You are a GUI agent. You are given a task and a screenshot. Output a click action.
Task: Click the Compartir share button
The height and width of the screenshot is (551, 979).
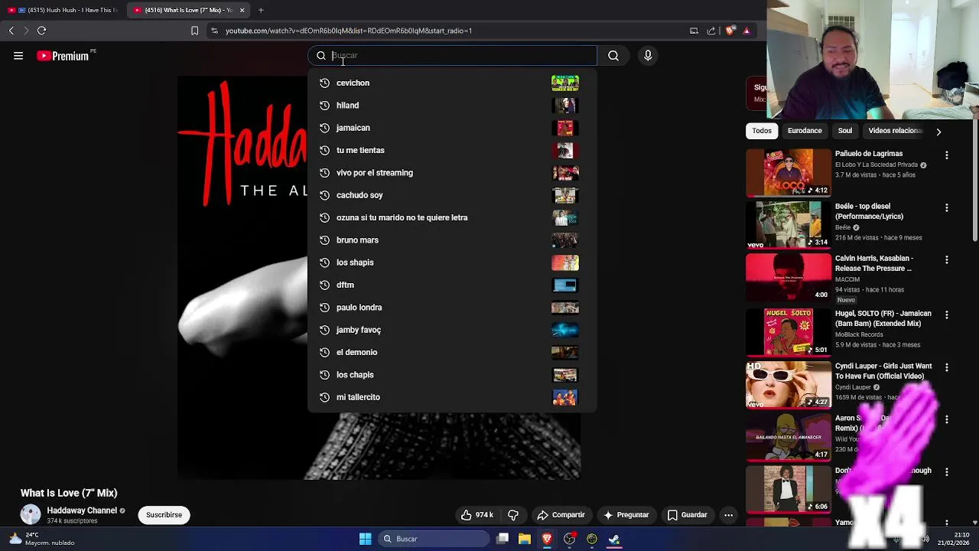[x=561, y=515]
